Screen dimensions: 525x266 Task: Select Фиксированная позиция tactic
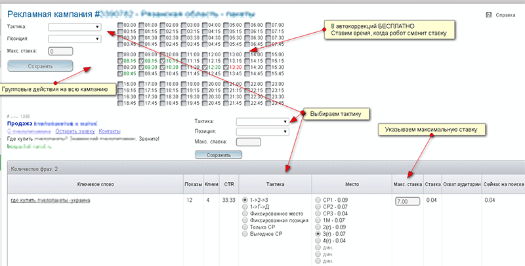245,221
